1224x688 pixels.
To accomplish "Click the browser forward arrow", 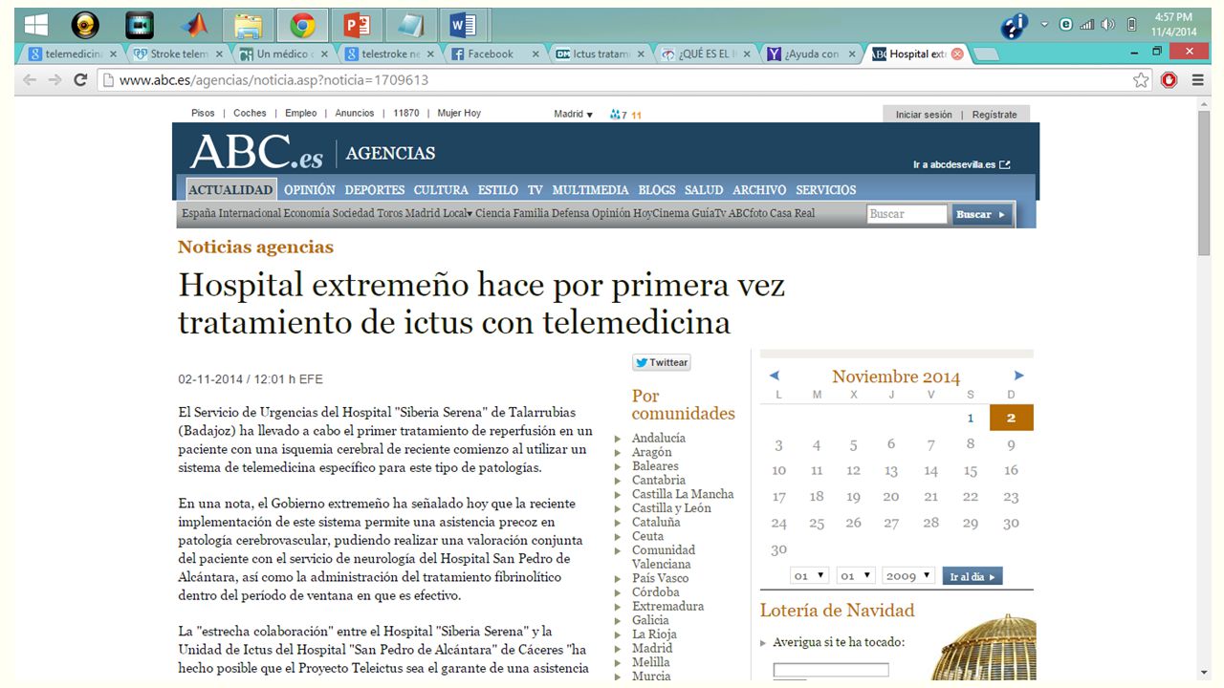I will pyautogui.click(x=55, y=80).
